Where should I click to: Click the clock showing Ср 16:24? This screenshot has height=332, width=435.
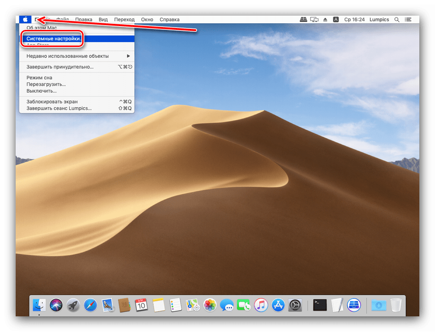pos(354,19)
